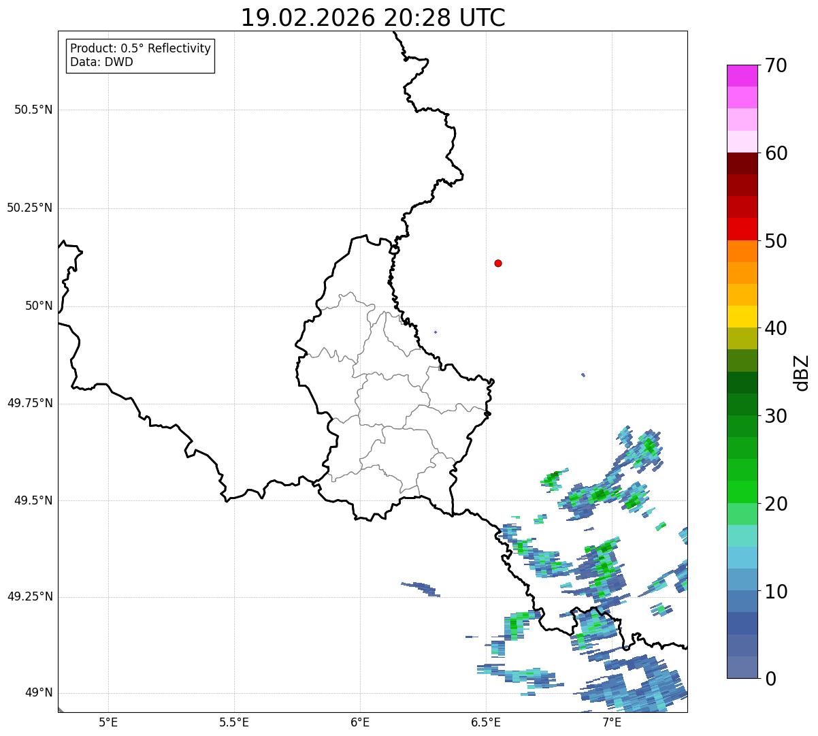Click the 'Product: 0.5° Reflectivity' label

pyautogui.click(x=140, y=48)
